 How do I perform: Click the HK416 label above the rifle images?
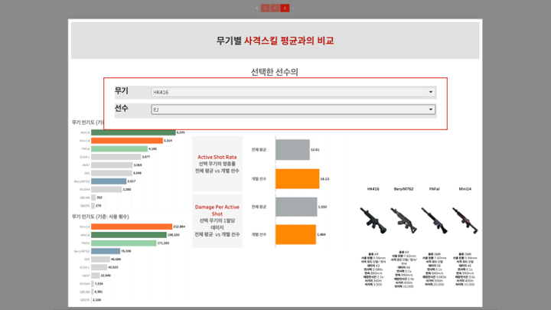click(x=373, y=189)
